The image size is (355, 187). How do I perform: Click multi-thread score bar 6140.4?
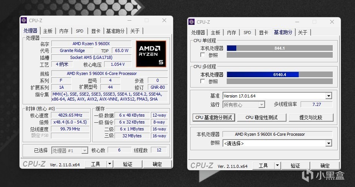click(x=280, y=75)
